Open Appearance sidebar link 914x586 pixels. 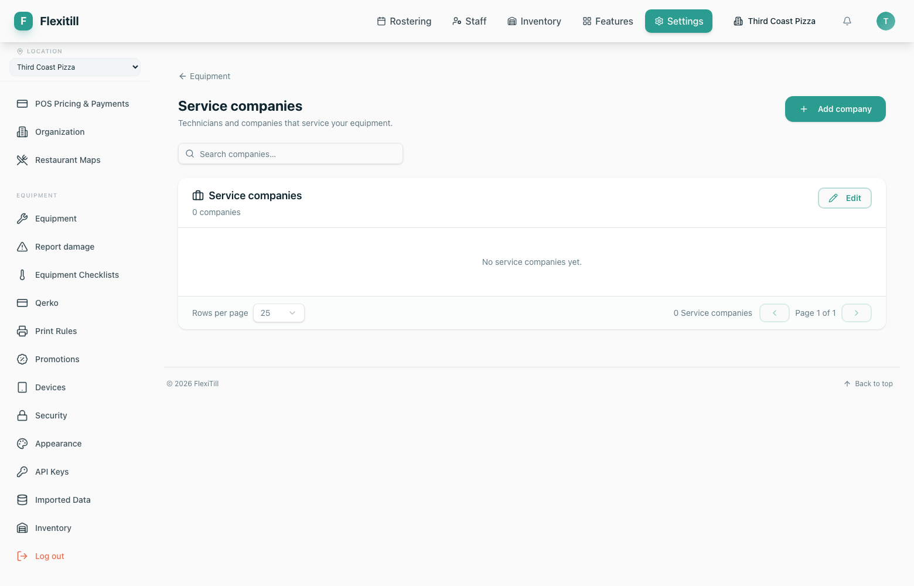(75, 444)
